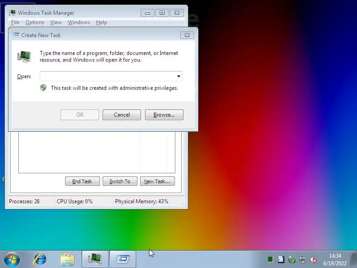Click the Windows Start orb

pyautogui.click(x=12, y=259)
